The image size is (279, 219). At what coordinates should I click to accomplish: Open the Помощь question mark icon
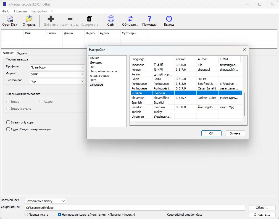[149, 19]
